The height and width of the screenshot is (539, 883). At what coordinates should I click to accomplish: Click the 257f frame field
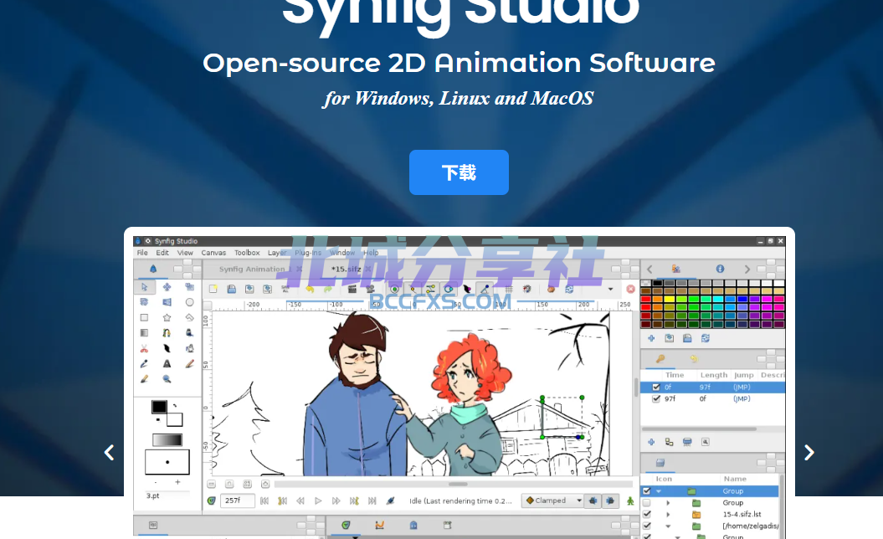[237, 501]
